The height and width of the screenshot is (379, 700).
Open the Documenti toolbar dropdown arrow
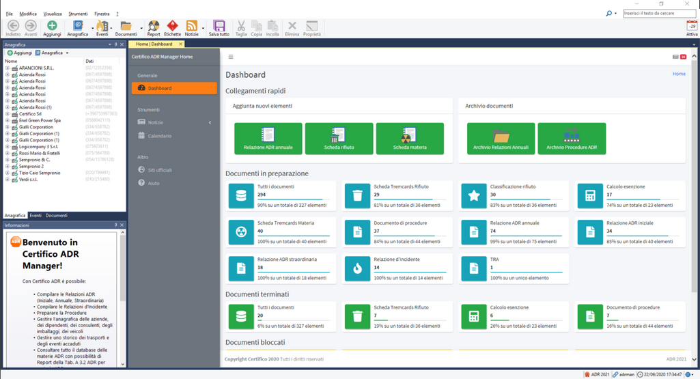click(x=141, y=29)
